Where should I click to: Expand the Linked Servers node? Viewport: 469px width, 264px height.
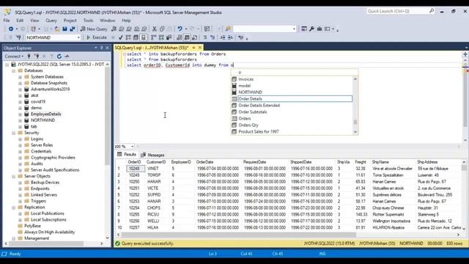click(20, 195)
